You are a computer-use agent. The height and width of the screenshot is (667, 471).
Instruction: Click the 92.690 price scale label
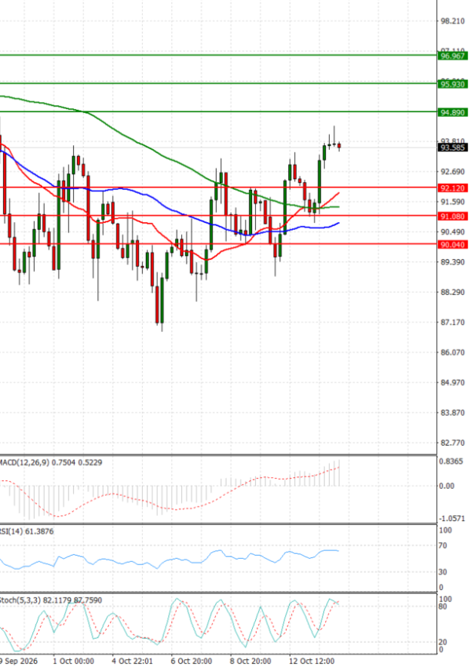[x=453, y=171]
